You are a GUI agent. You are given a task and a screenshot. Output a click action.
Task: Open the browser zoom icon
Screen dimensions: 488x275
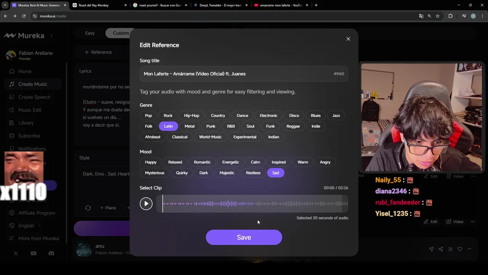click(x=429, y=16)
